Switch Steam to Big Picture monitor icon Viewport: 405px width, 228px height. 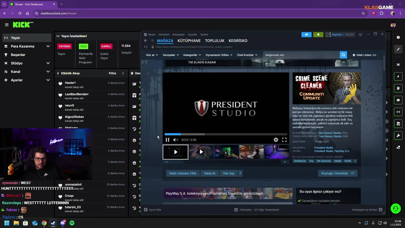point(360,35)
